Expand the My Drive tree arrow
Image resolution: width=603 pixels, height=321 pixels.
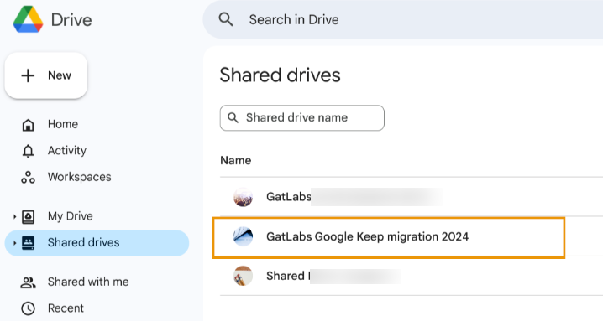[14, 216]
